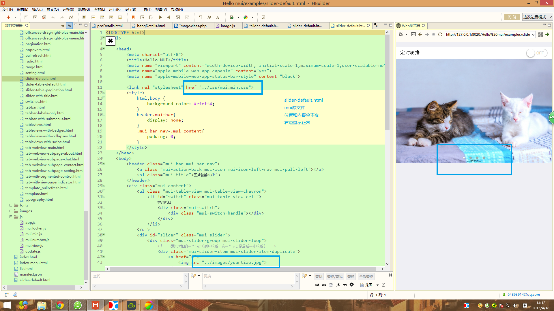Viewport: 554px width, 311px height.
Task: Click the orange bookmark toolbar icon
Action: pos(133,17)
